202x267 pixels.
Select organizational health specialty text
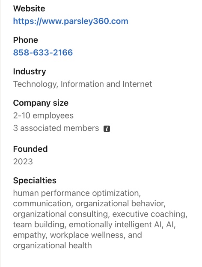tap(53, 246)
